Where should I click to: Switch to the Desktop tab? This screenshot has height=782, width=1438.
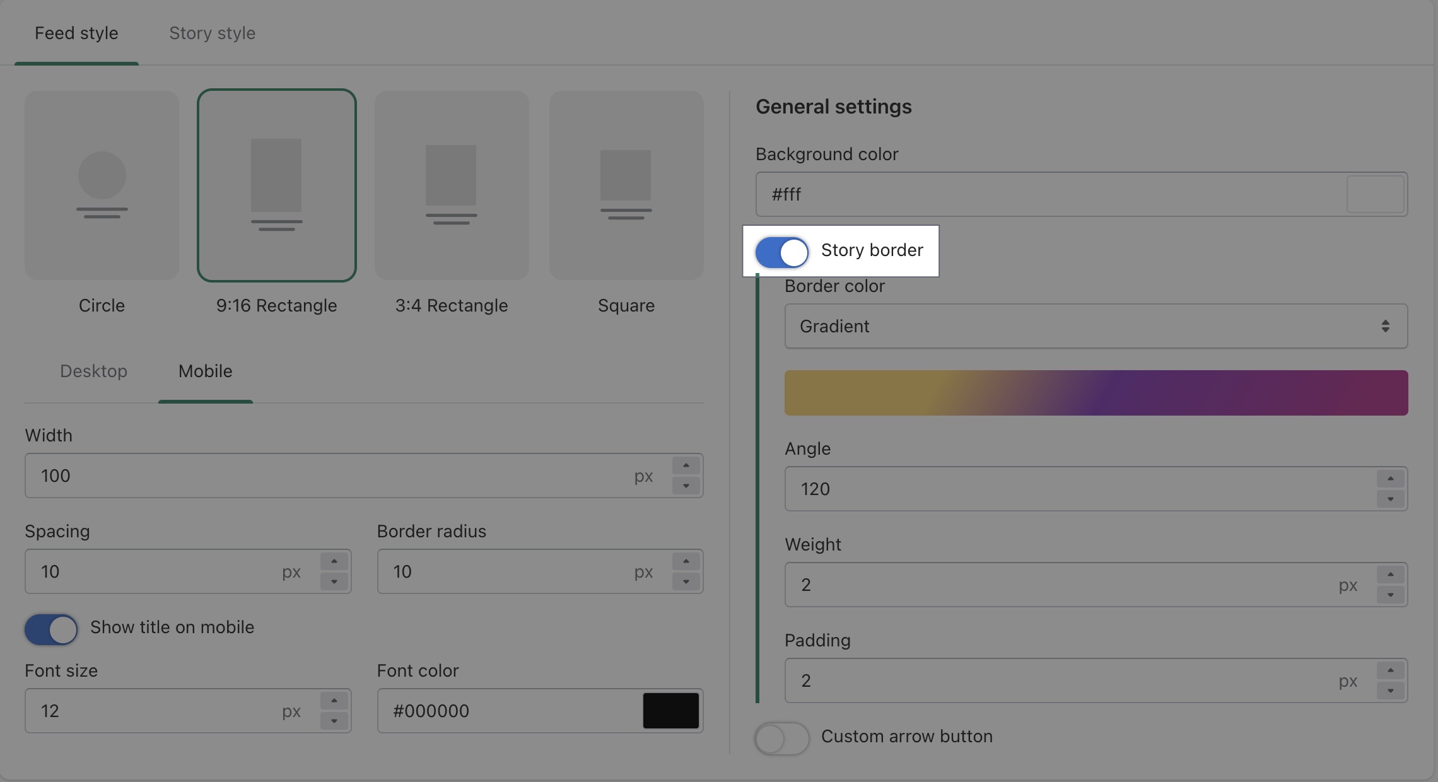point(93,371)
